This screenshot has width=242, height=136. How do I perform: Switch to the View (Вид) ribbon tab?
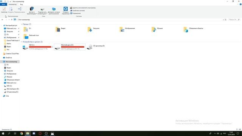pos(21,5)
